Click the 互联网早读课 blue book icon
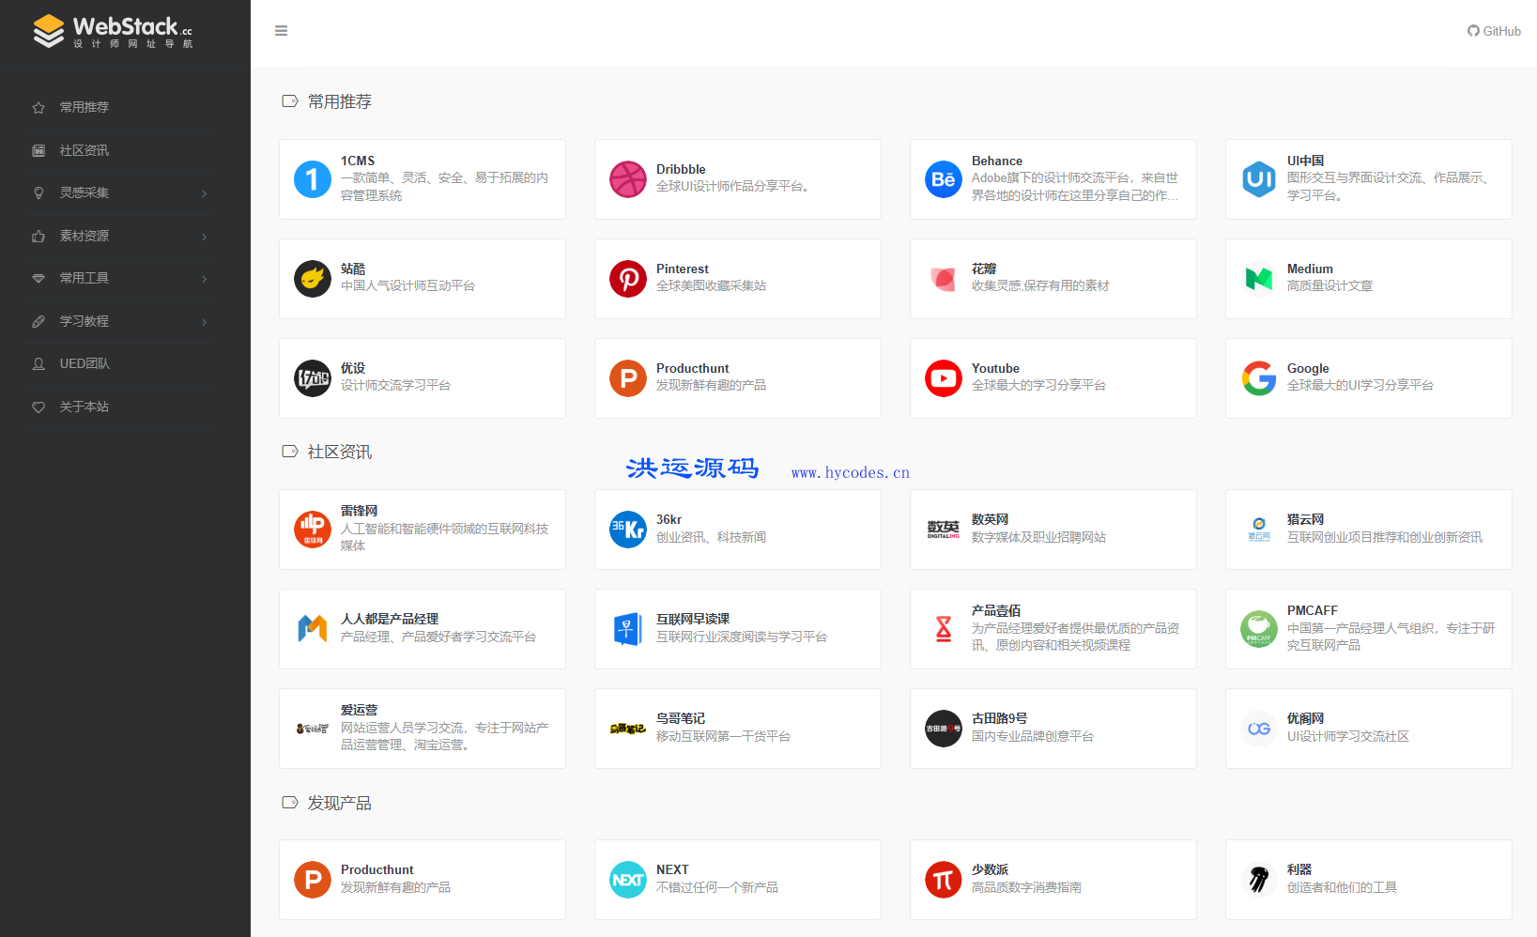 [x=628, y=629]
